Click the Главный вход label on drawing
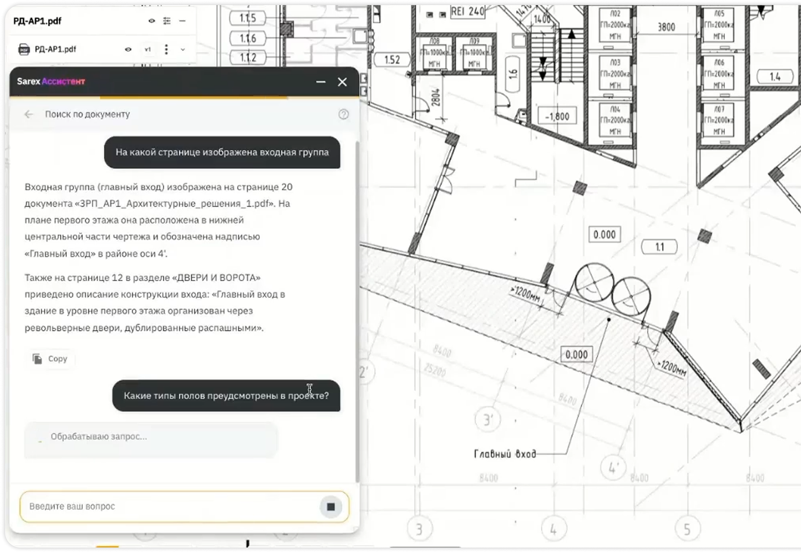The image size is (801, 553). pyautogui.click(x=505, y=454)
